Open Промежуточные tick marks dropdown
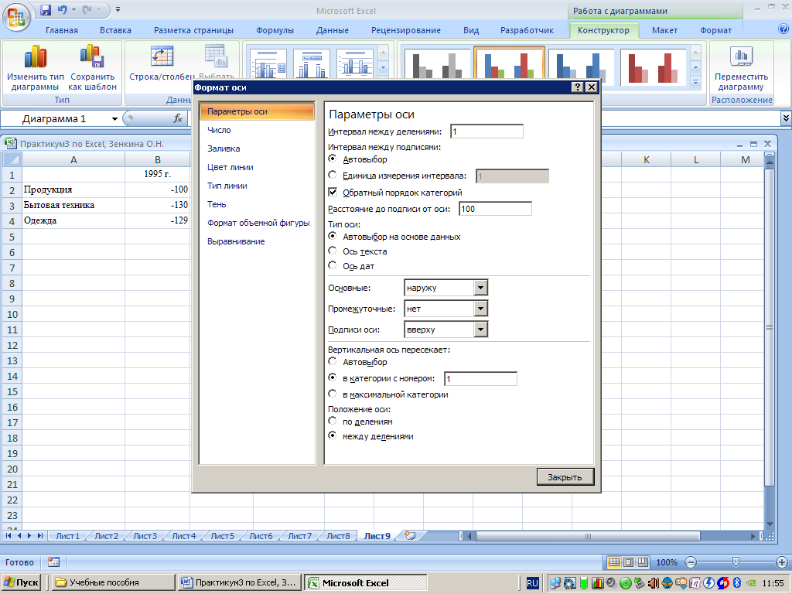This screenshot has width=792, height=594. [480, 309]
